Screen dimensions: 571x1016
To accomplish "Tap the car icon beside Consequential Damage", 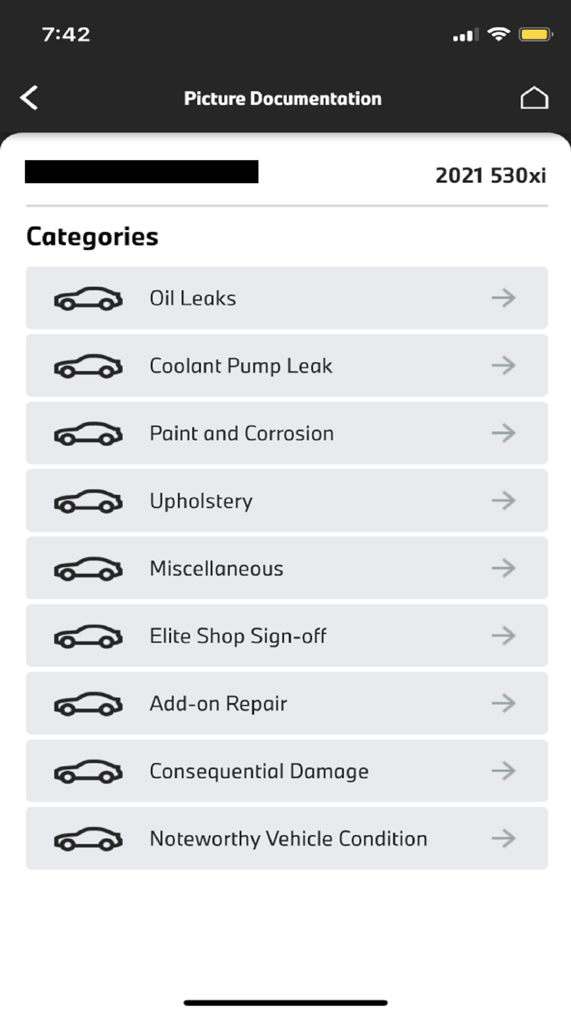I will click(88, 771).
